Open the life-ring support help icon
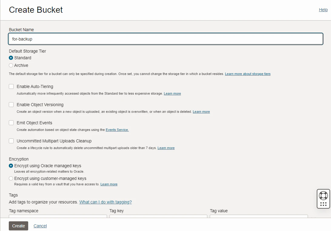 323,196
